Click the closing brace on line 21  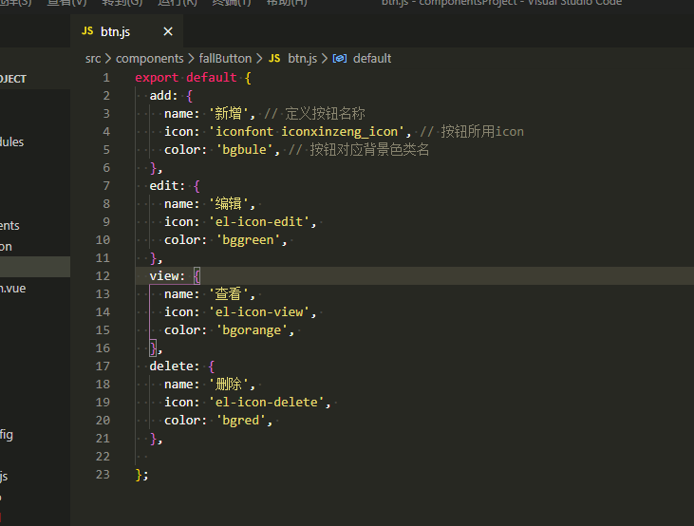[154, 439]
